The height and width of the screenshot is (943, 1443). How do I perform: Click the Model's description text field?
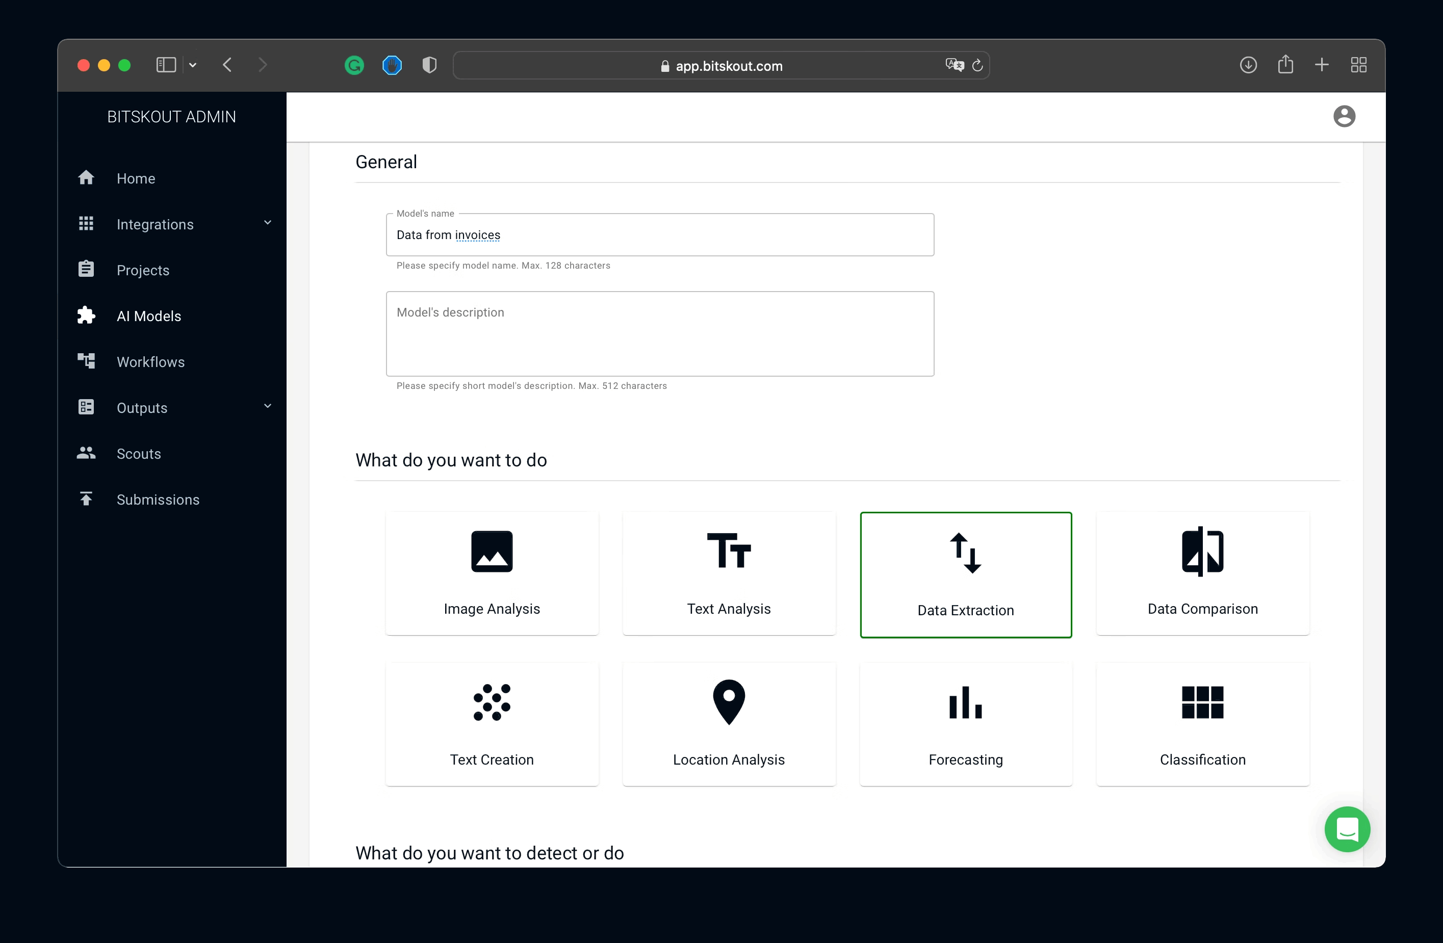tap(660, 333)
